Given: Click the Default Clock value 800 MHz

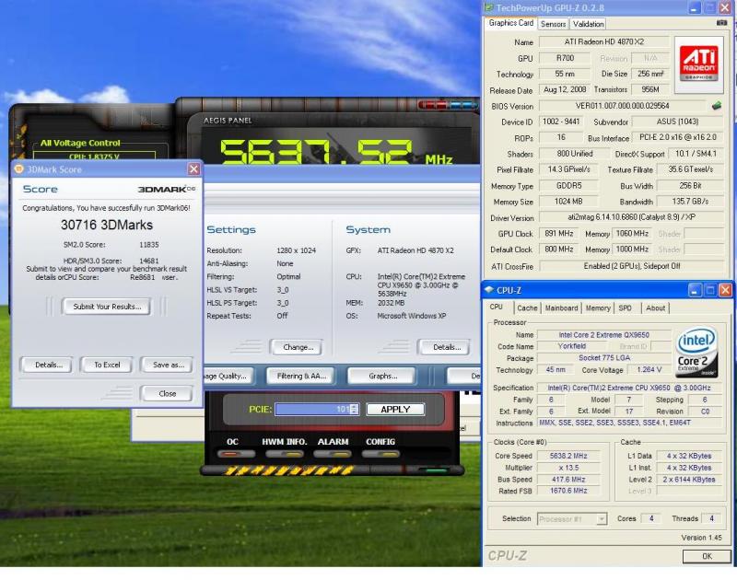Looking at the screenshot, I should pyautogui.click(x=558, y=249).
